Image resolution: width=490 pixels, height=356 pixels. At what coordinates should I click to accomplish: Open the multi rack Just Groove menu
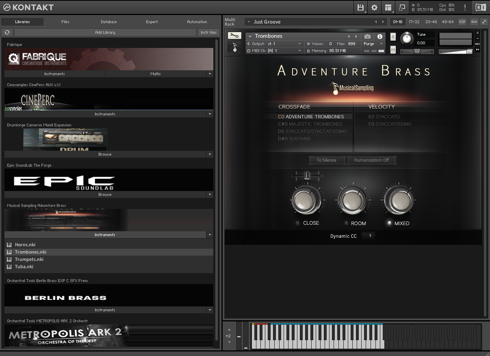click(x=248, y=22)
